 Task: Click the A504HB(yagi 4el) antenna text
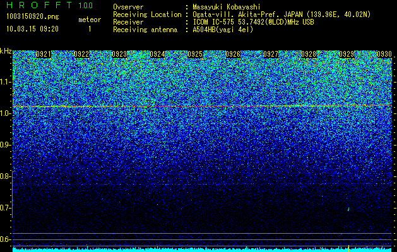click(x=223, y=30)
